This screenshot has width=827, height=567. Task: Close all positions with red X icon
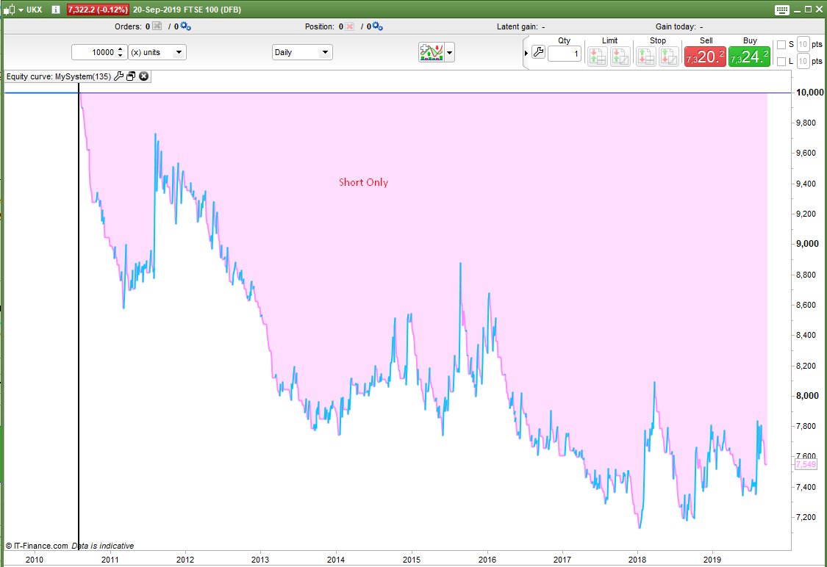click(x=349, y=26)
